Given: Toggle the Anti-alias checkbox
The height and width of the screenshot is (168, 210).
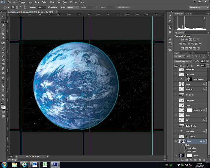Looking at the screenshot, I should pyautogui.click(x=49, y=7).
